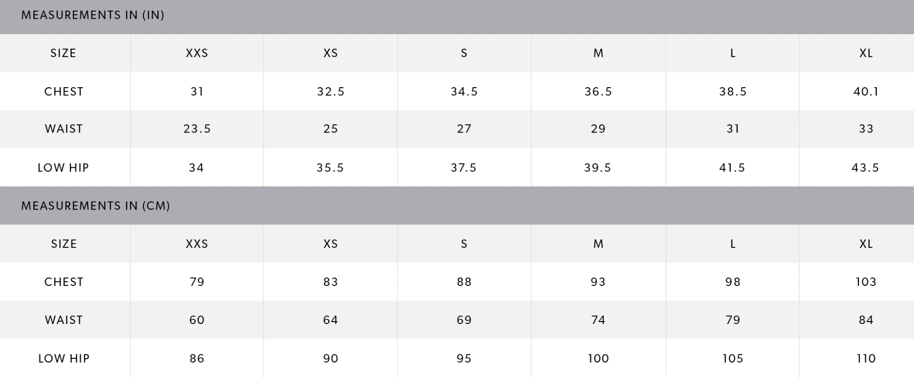
Task: Click low hip value 100 for M
Action: click(x=598, y=358)
